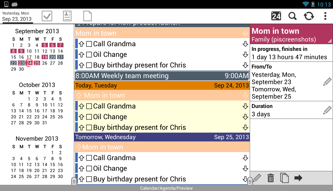
Task: Check the Oil Change checkbox under Today
Action: 89,117
